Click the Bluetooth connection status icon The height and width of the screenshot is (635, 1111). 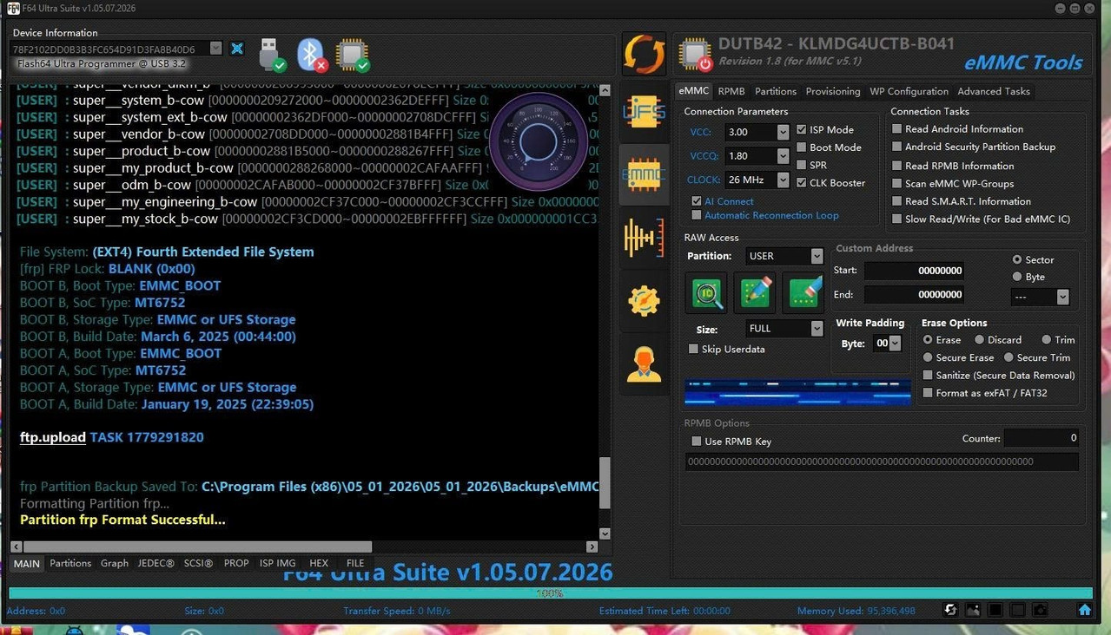coord(312,55)
